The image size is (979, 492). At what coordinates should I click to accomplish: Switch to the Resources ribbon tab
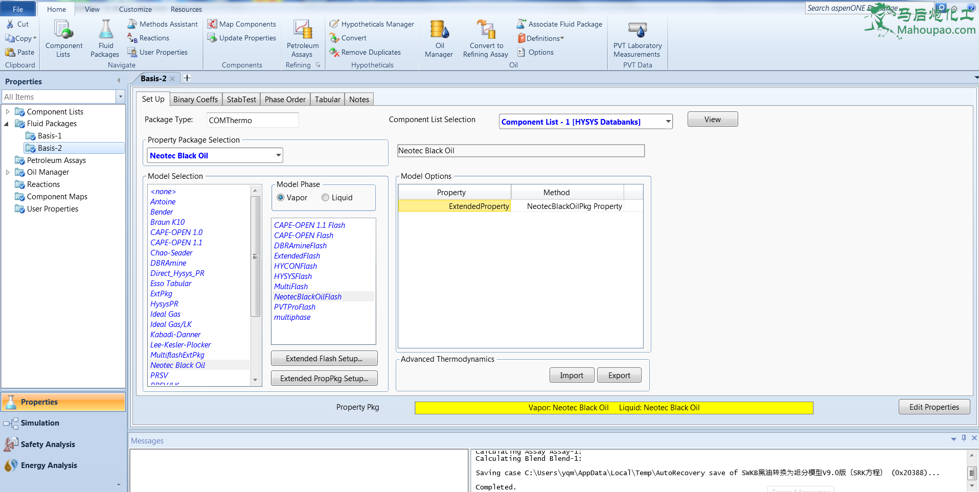186,9
